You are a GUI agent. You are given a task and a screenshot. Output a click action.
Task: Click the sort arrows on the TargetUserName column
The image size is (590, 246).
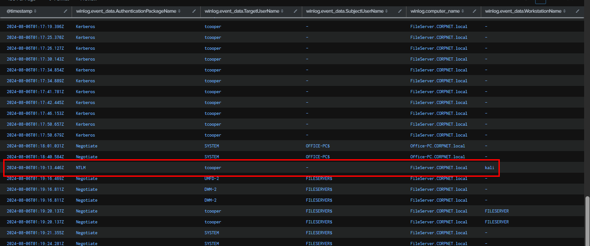[x=282, y=11]
